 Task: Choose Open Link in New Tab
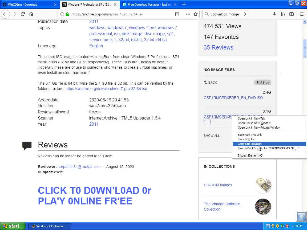pos(269,118)
